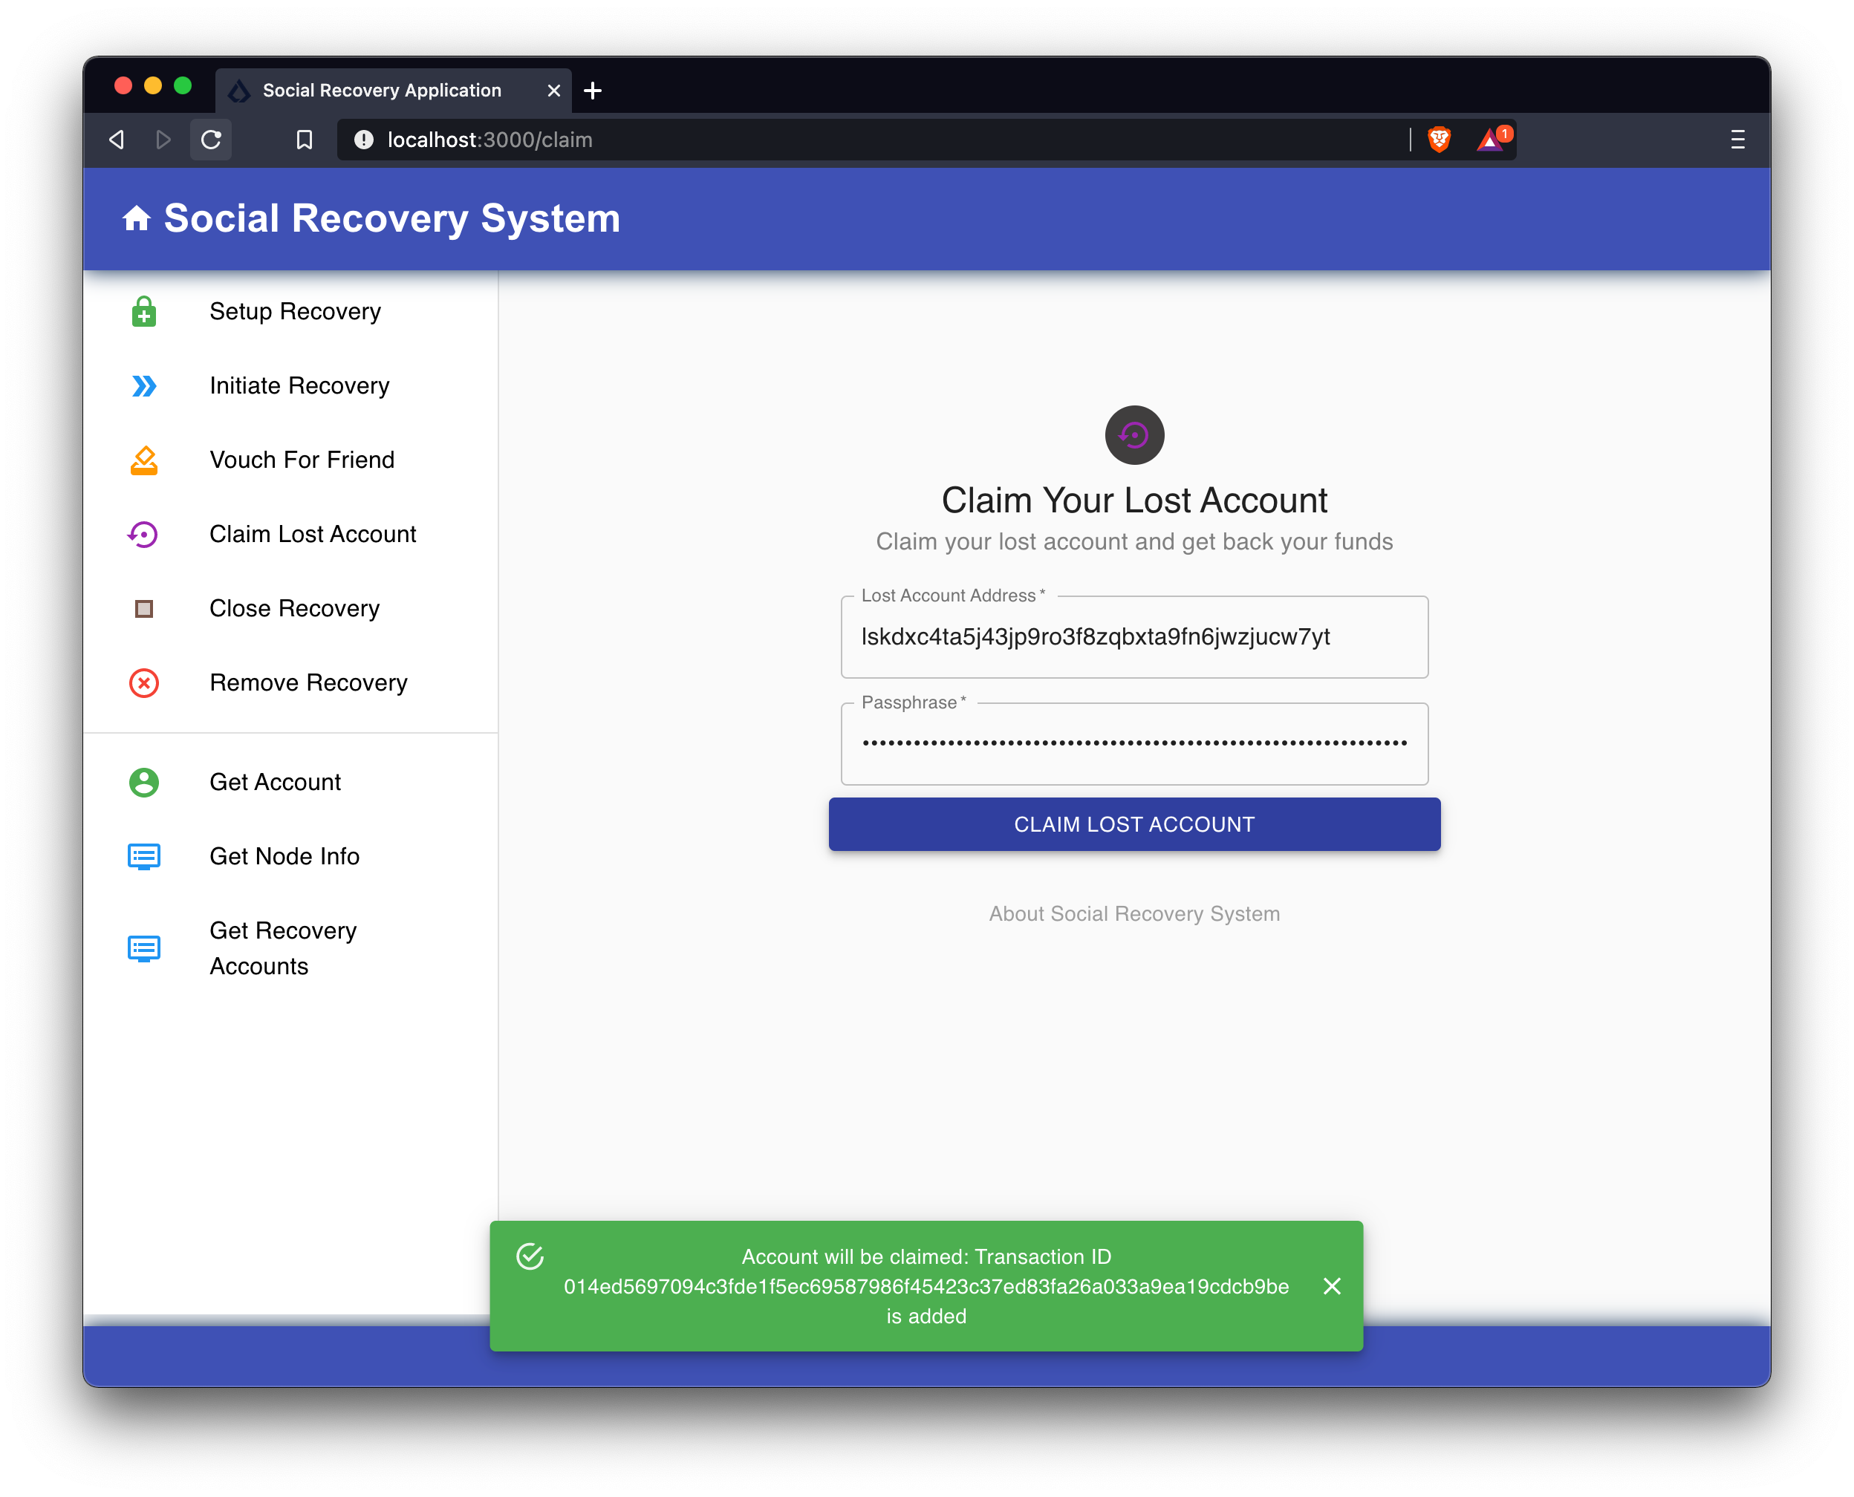Click the Get Node Info list icon
Image resolution: width=1854 pixels, height=1497 pixels.
(144, 856)
